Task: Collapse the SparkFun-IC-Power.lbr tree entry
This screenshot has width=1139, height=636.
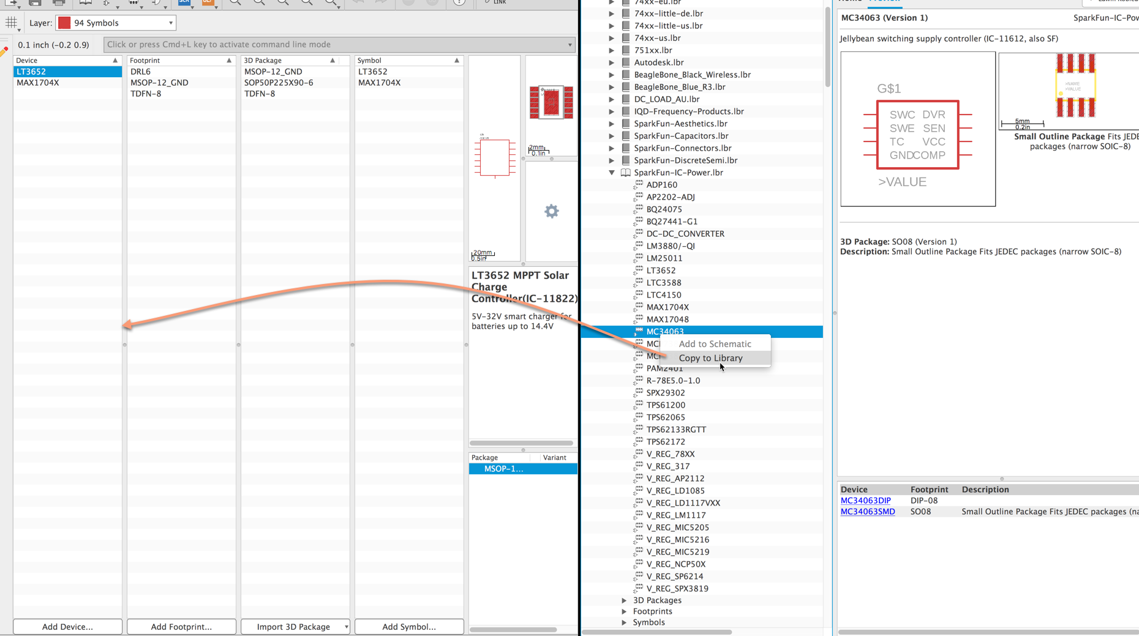Action: click(611, 172)
